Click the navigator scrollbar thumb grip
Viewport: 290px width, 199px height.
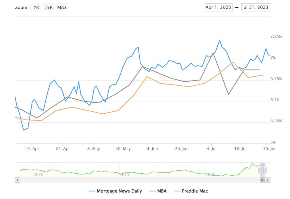click(x=263, y=180)
